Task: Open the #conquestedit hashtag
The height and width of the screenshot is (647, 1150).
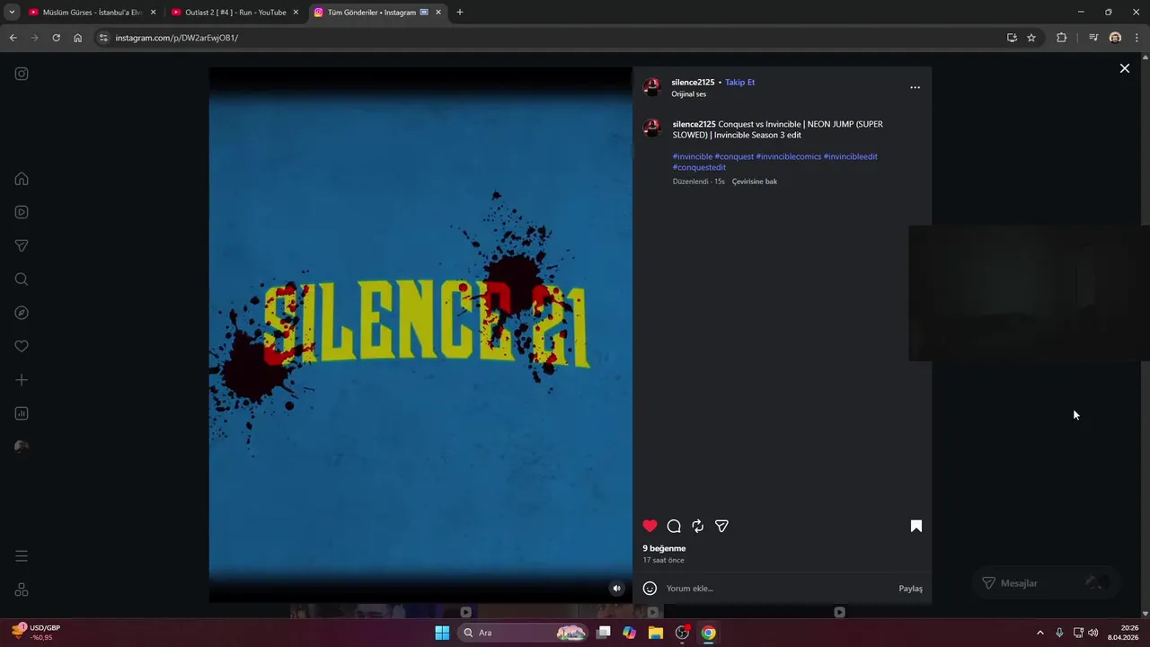Action: click(699, 167)
